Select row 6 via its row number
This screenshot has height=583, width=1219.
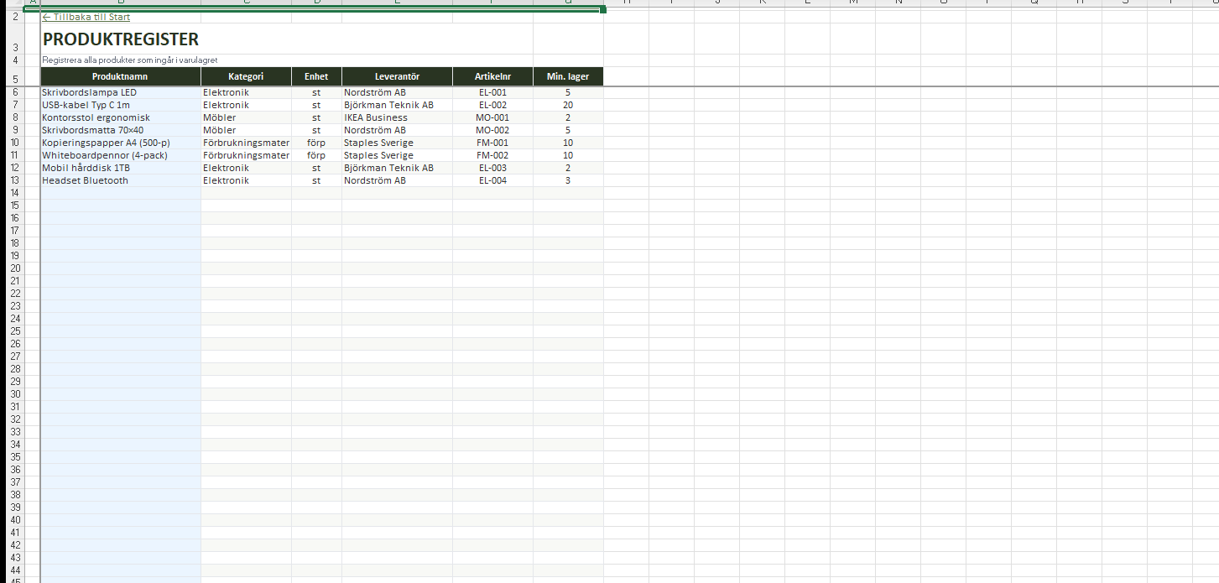pos(14,92)
